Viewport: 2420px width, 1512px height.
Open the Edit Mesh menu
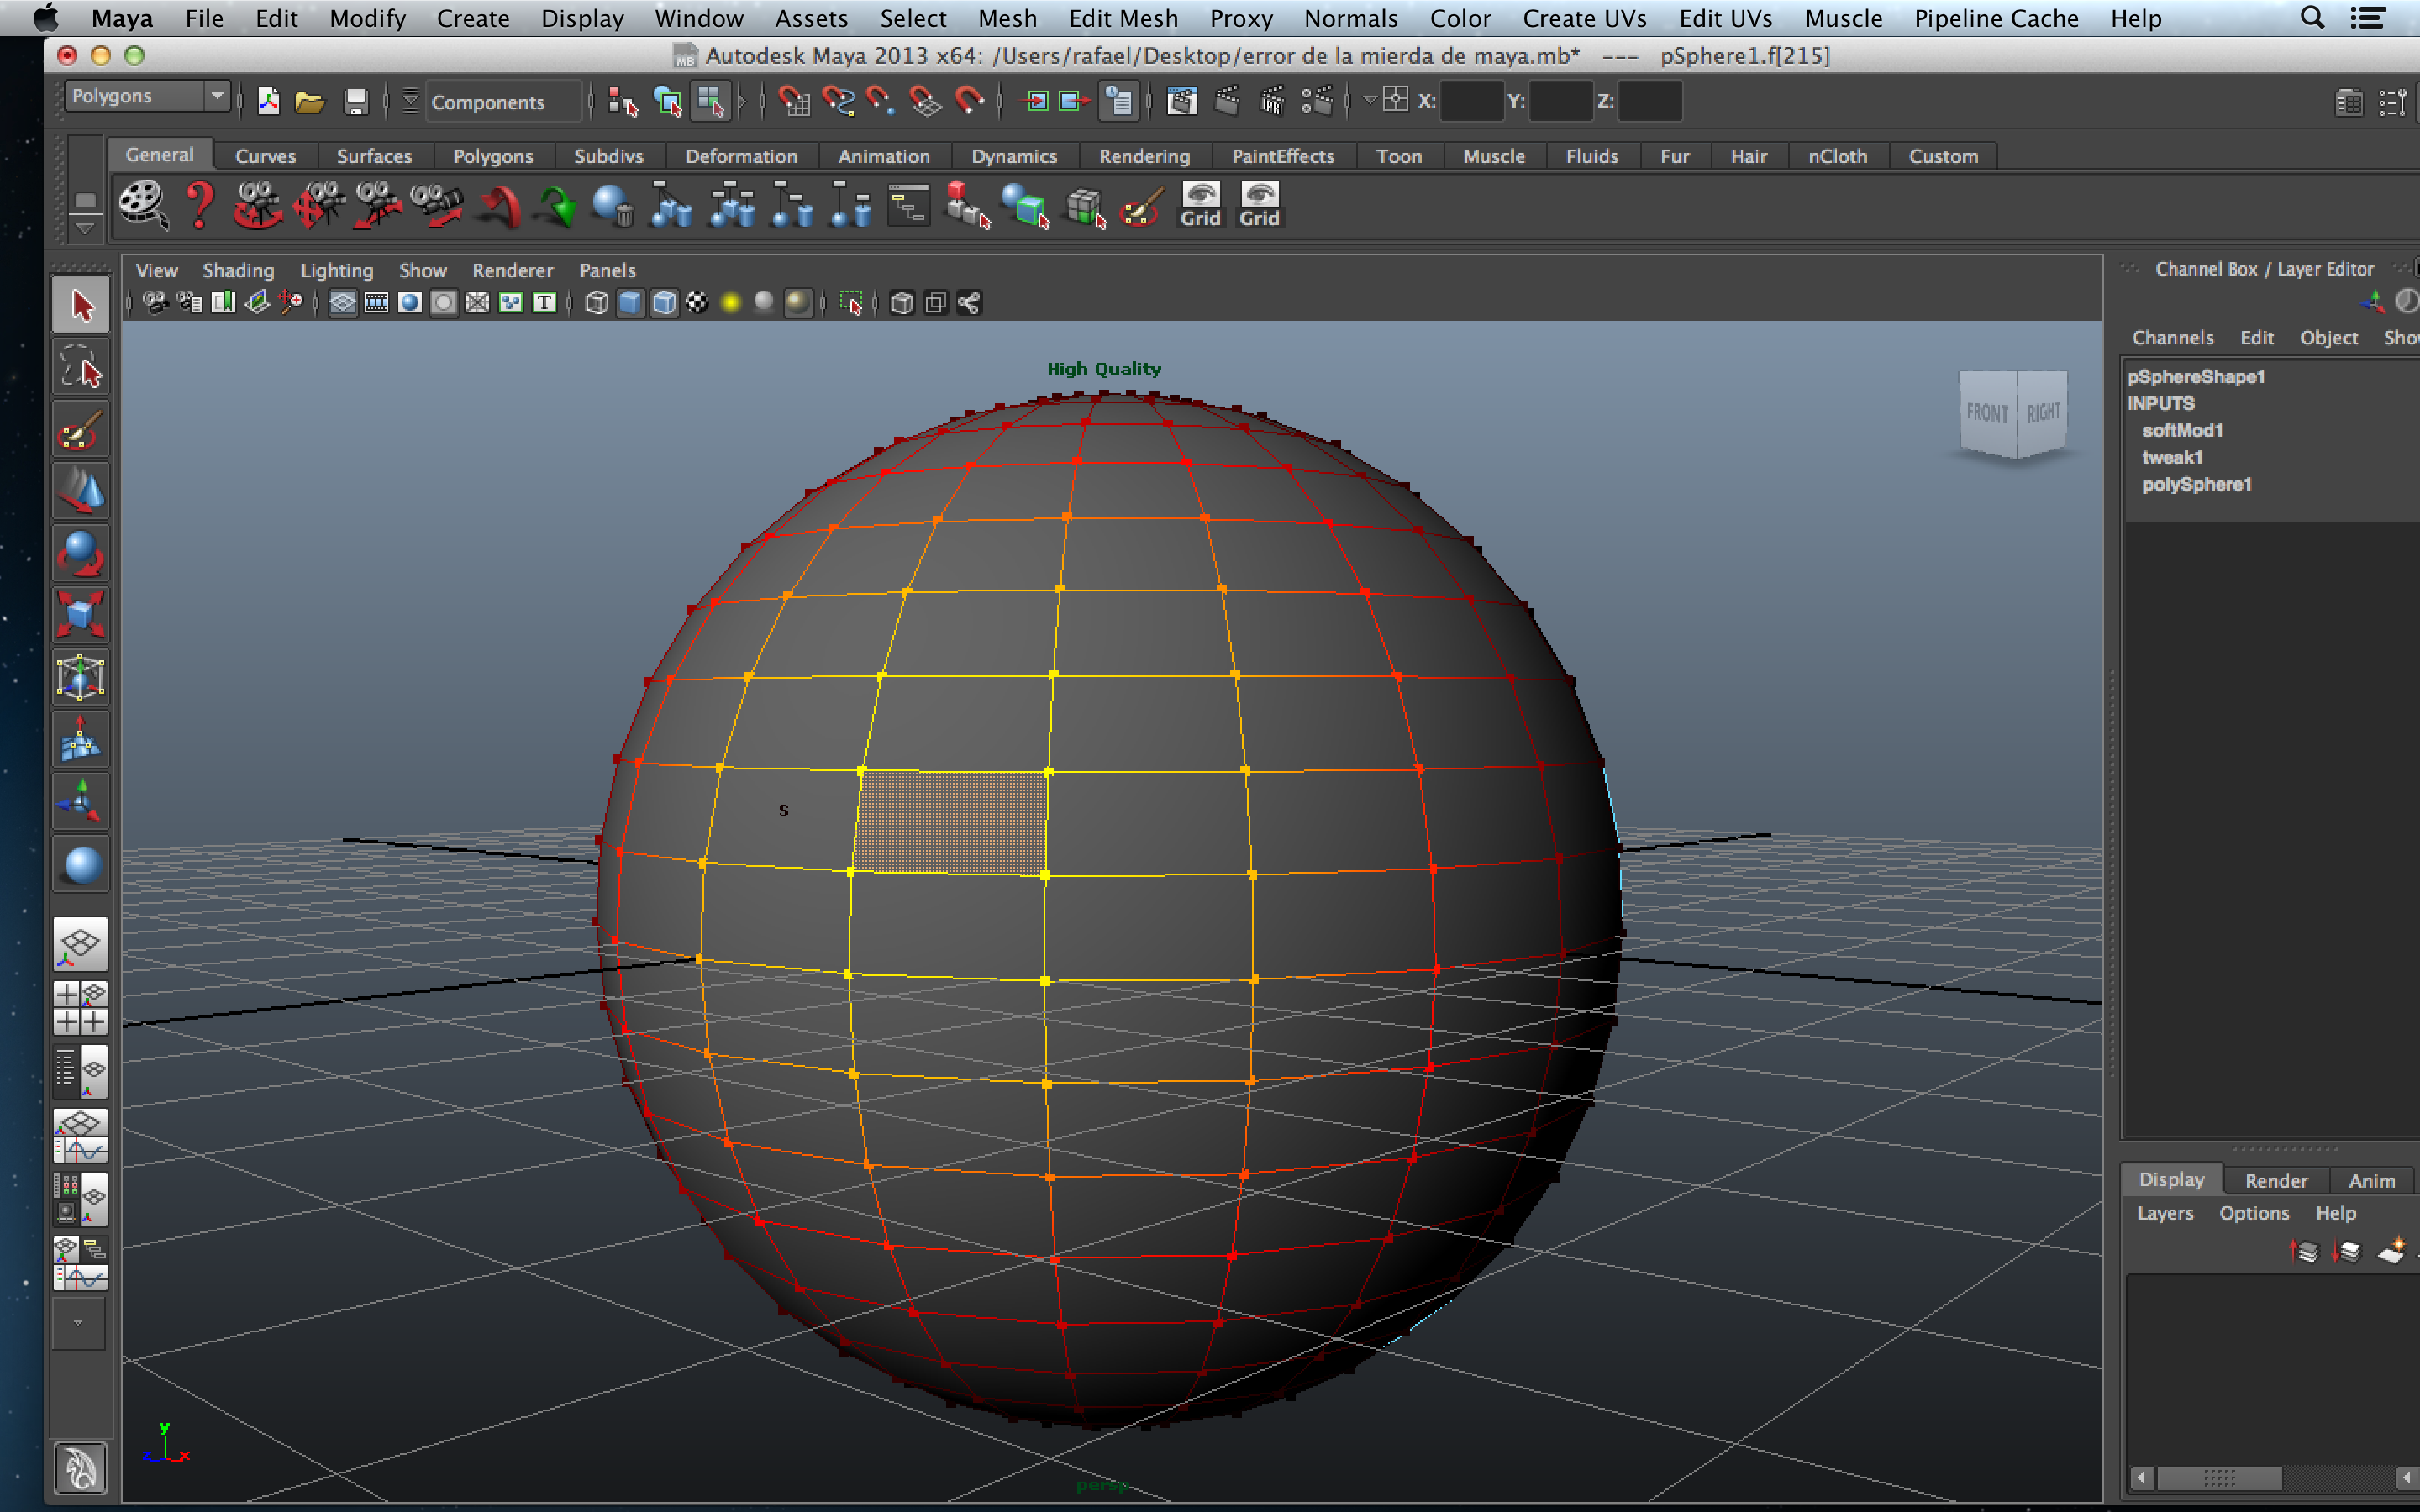click(1122, 18)
